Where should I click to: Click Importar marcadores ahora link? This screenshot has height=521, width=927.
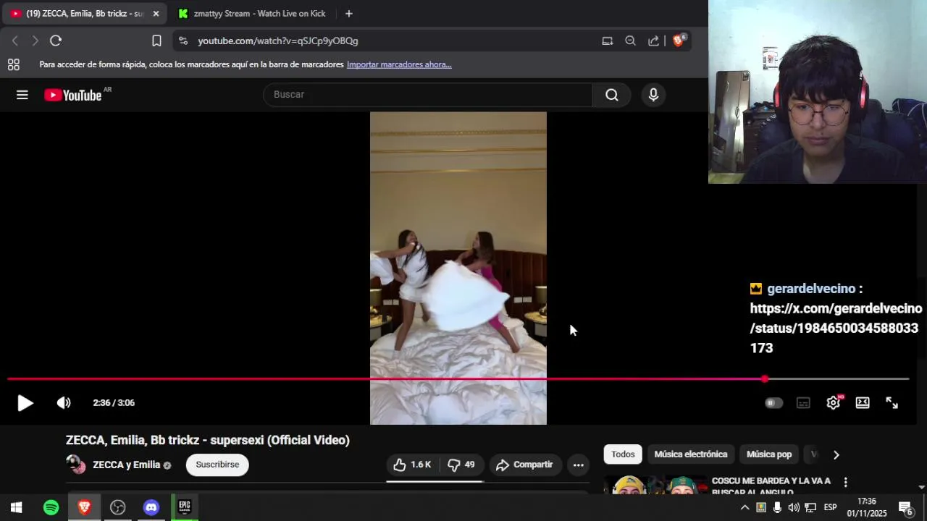(399, 64)
